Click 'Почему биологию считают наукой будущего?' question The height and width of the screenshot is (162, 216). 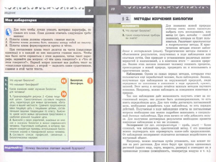(55, 148)
